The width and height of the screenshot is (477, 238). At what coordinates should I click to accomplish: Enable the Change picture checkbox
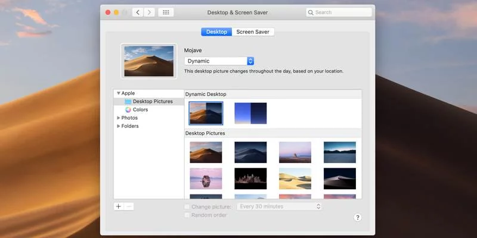[x=187, y=206]
